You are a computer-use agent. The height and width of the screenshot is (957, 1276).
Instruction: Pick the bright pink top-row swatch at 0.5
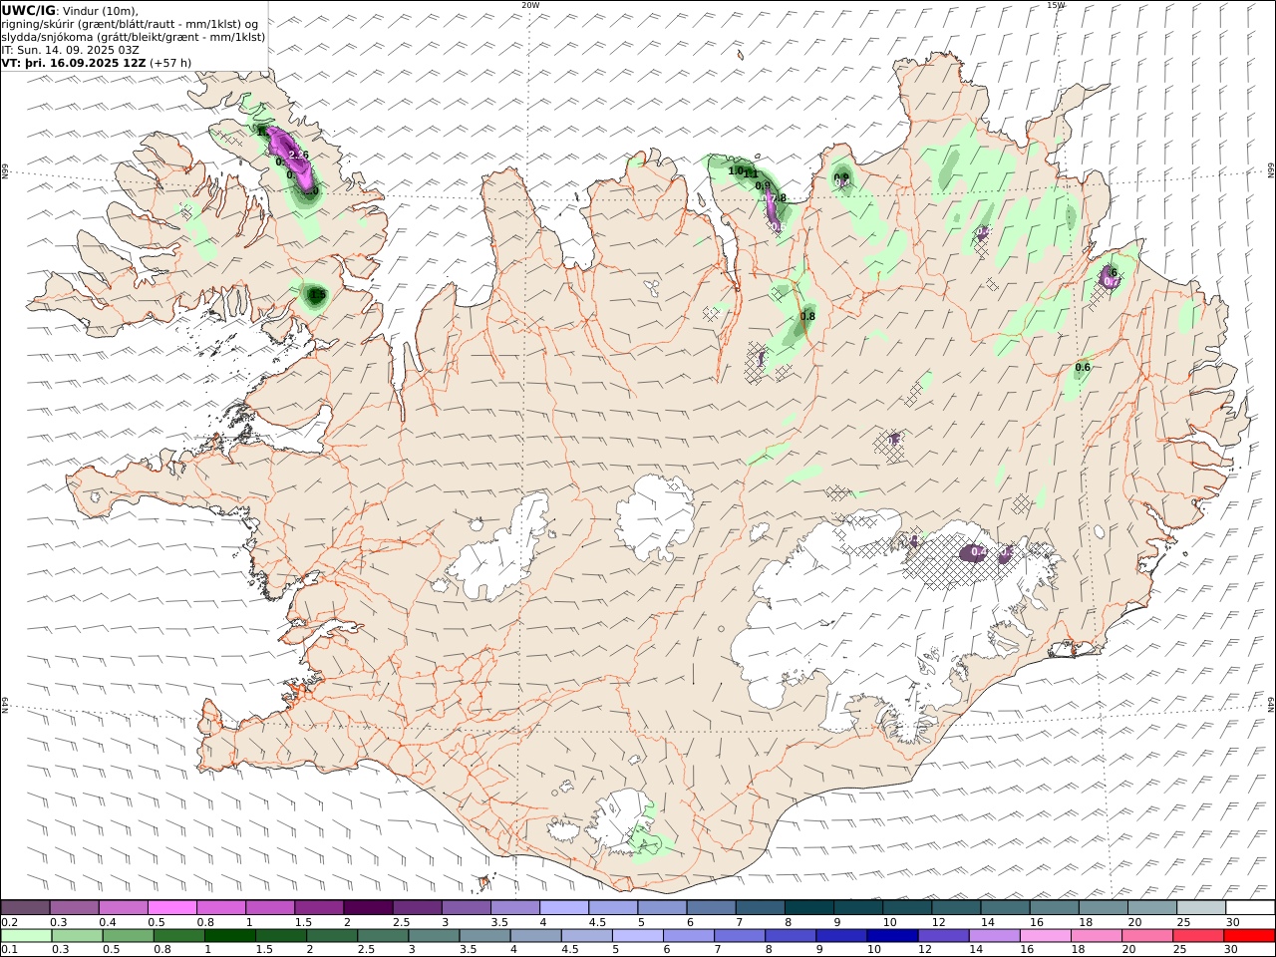click(171, 907)
